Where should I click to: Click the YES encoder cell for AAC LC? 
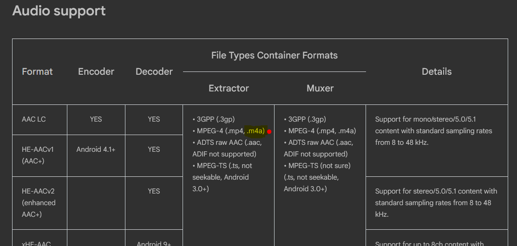96,119
